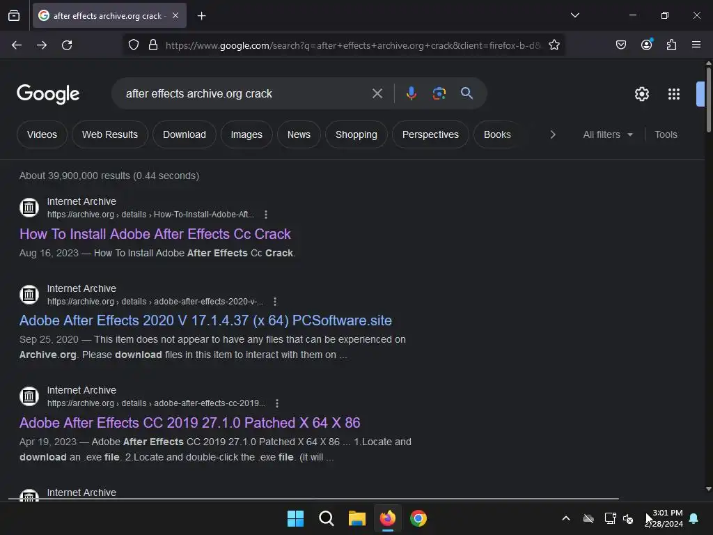Expand the list all tabs dropdown
The image size is (713, 535).
tap(574, 15)
